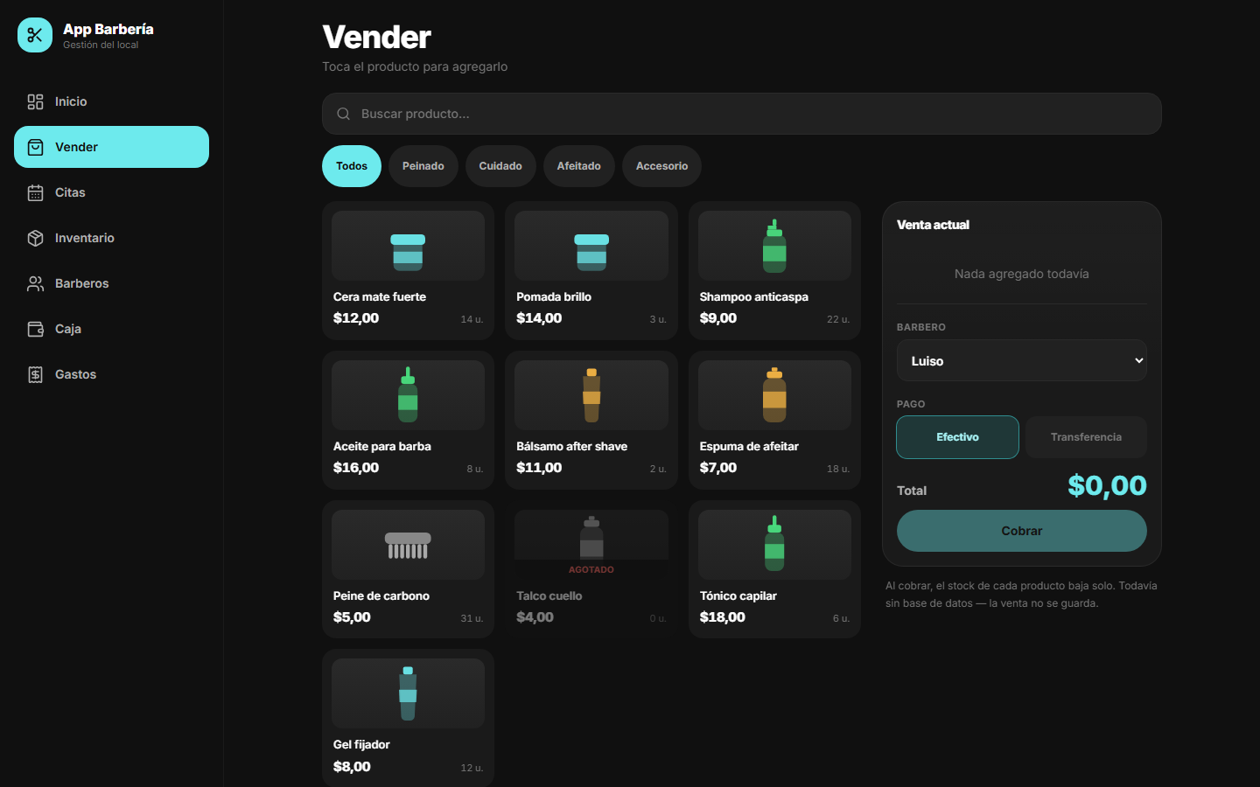Filter products by Todos

click(352, 166)
